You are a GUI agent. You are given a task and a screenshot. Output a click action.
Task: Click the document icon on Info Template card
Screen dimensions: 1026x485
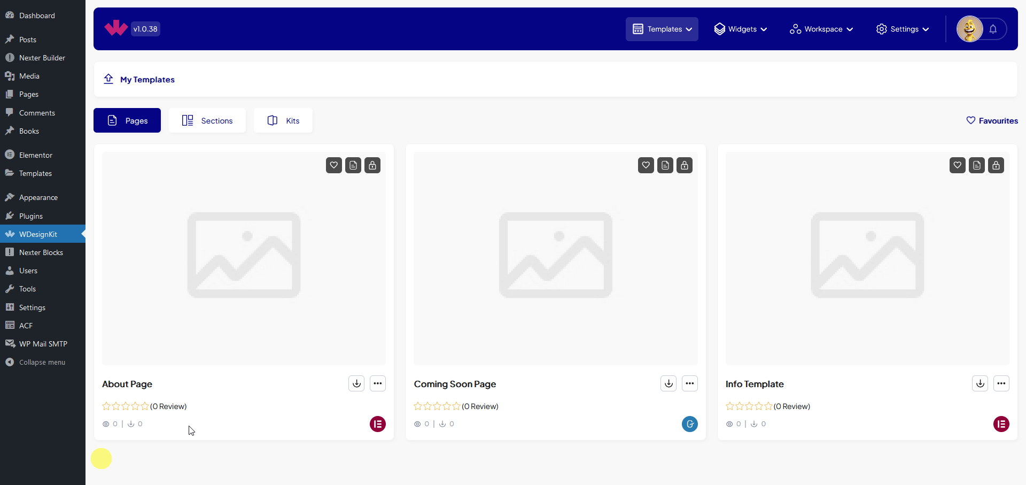pos(977,165)
